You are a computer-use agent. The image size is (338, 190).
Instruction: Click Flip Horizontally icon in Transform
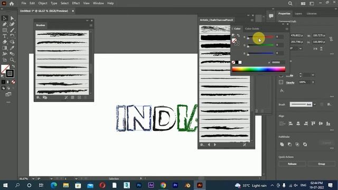pyautogui.click(x=315, y=49)
